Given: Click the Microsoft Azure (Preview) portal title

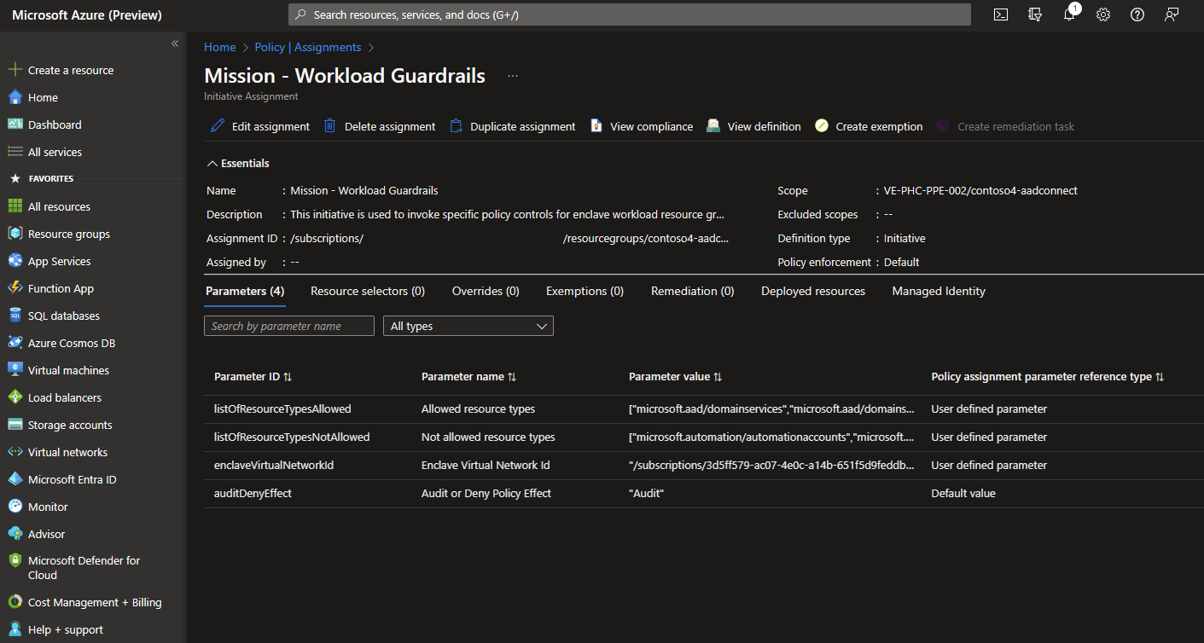Looking at the screenshot, I should click(x=87, y=15).
